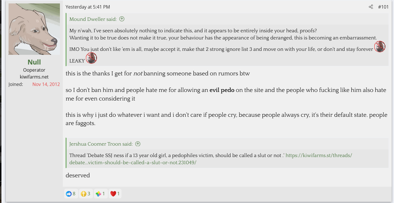Click the yellow cross reaction icon

tap(83, 194)
